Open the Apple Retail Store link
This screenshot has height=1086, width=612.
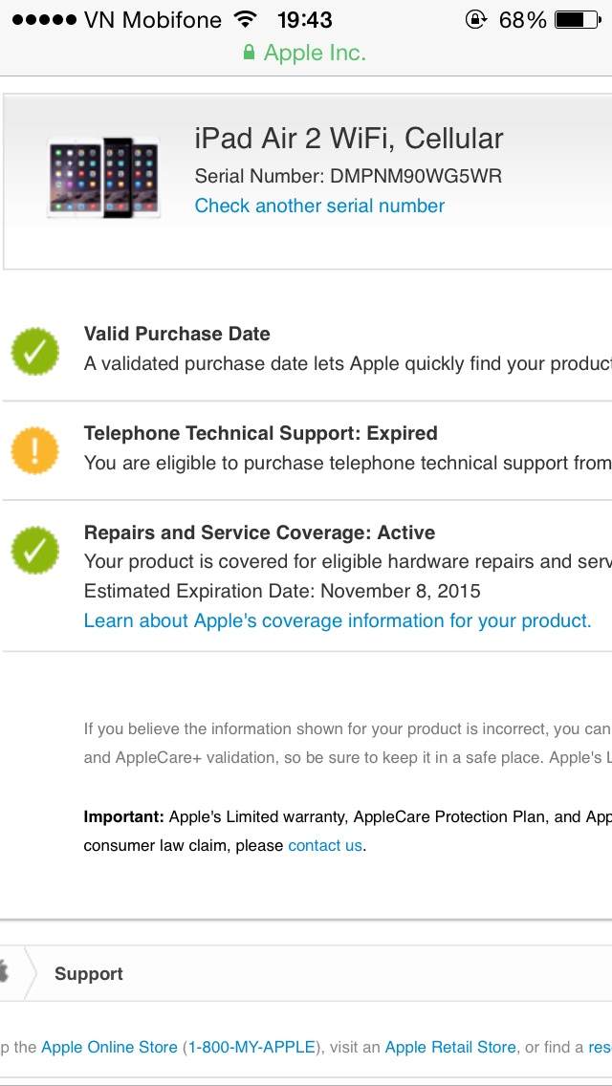[x=450, y=1047]
